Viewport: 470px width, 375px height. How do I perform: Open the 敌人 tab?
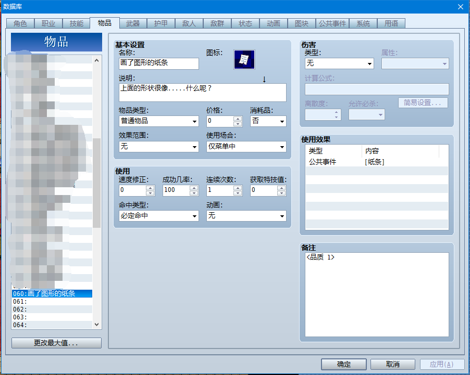pos(189,23)
